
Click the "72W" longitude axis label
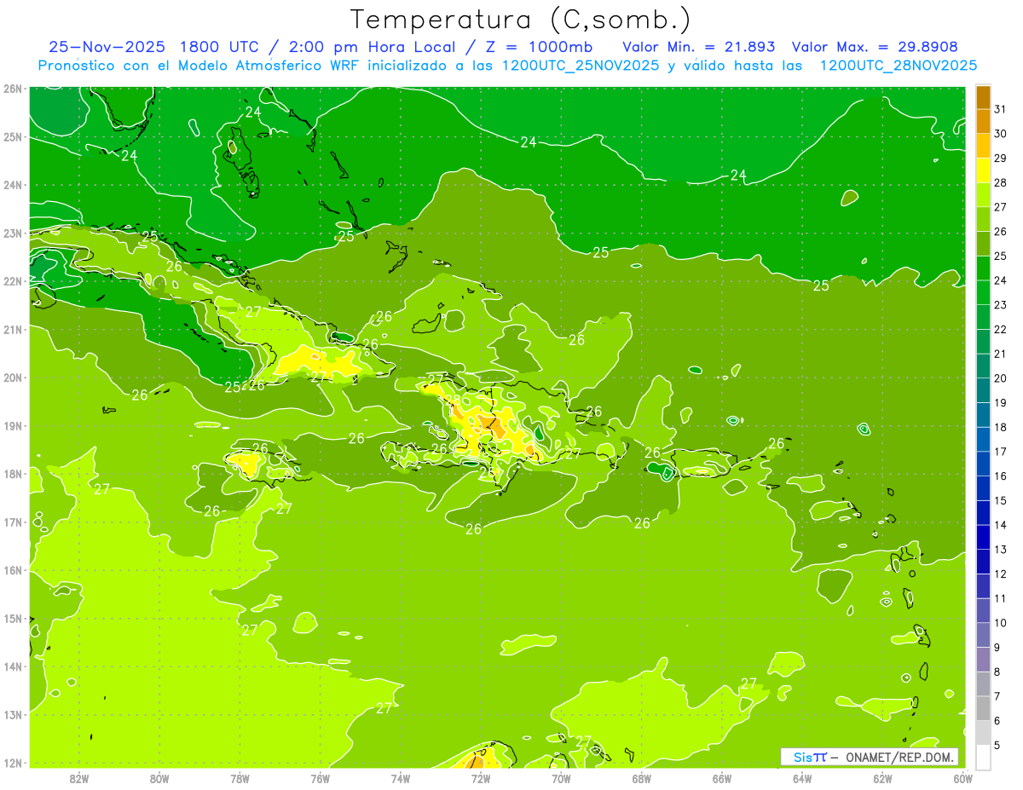[x=481, y=777]
